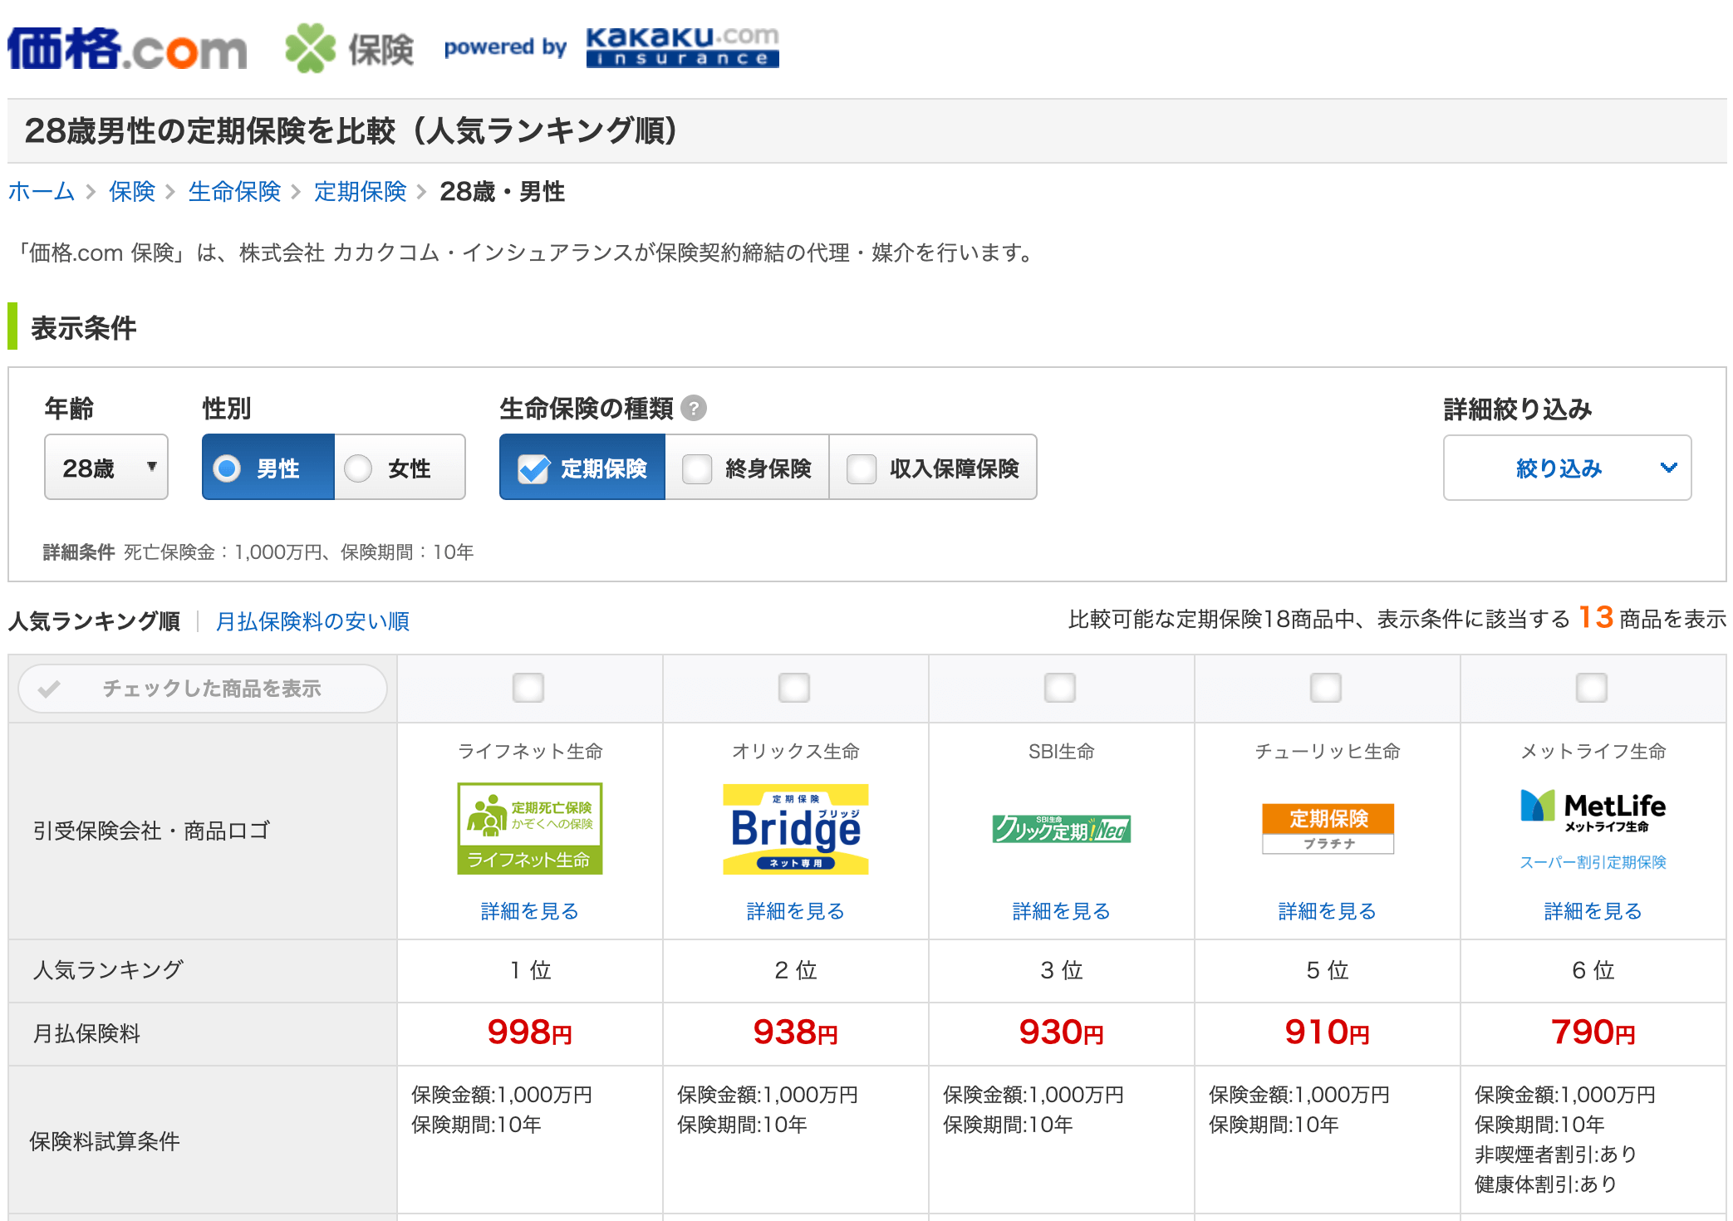Click the 定期保険プラチナ product logo
Screen dimensions: 1733x1221
[x=1328, y=828]
